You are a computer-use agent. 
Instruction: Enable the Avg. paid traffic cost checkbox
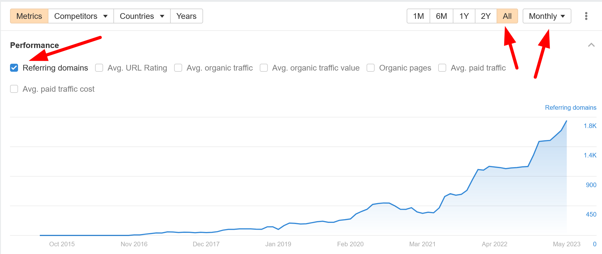[x=14, y=89]
